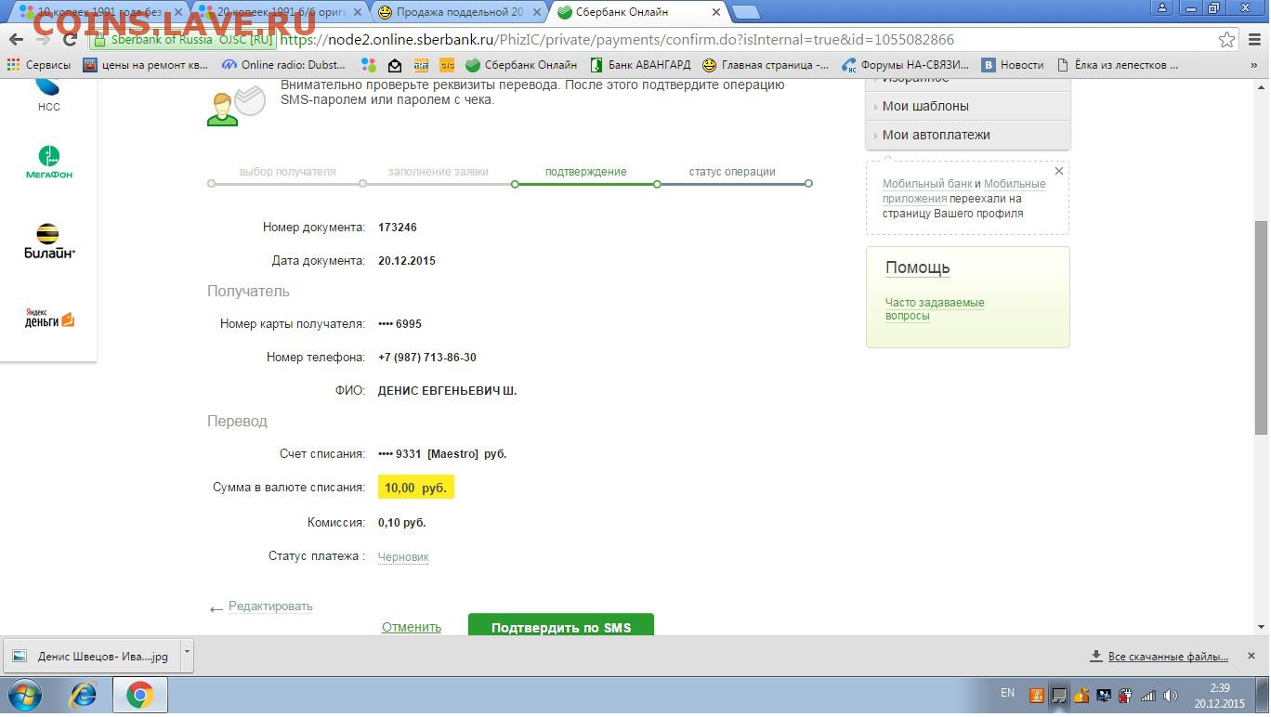Open the Мобильные приложения link
1271x717 pixels.
964,191
